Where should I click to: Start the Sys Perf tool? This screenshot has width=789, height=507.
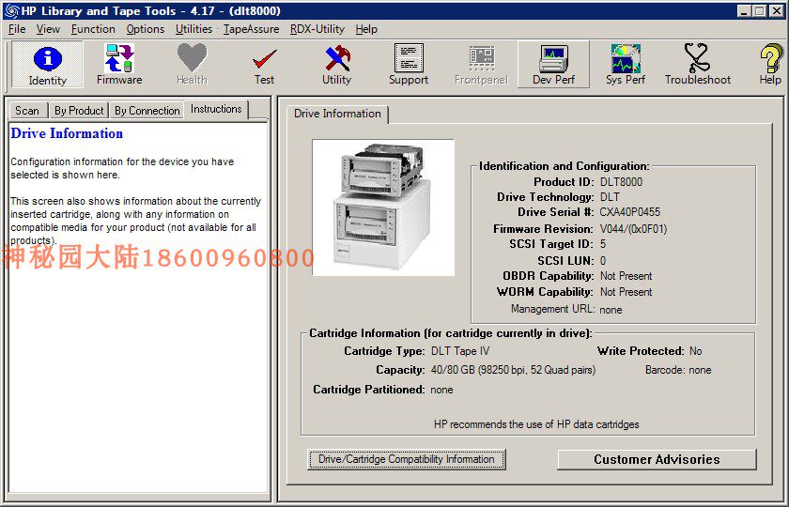pyautogui.click(x=626, y=65)
